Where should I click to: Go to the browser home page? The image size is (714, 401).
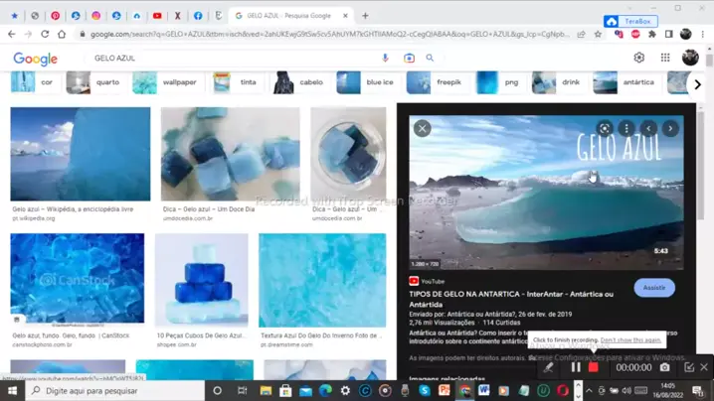62,34
